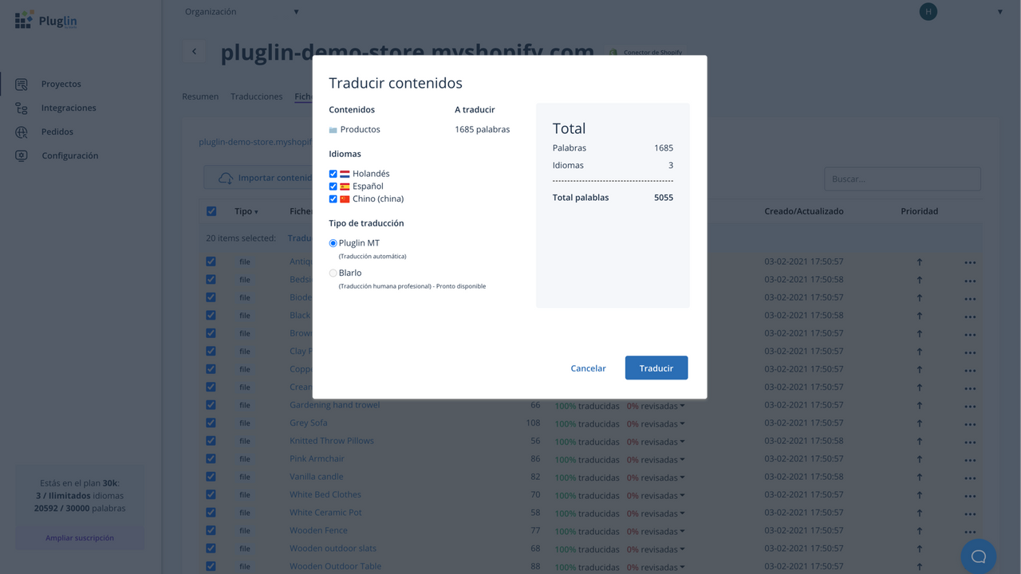Open revisadas dropdown for Grey Sofa
This screenshot has height=574, width=1021.
click(682, 424)
